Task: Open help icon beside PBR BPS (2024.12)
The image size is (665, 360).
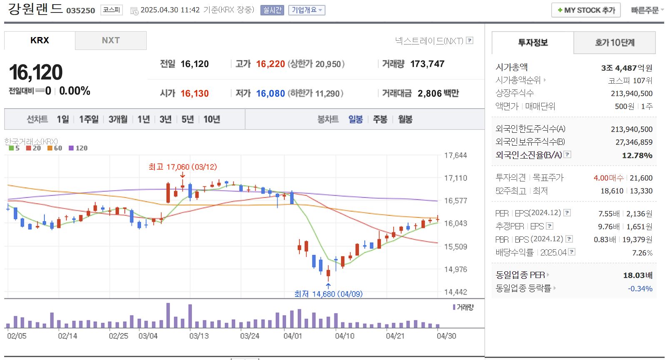Action: coord(569,239)
